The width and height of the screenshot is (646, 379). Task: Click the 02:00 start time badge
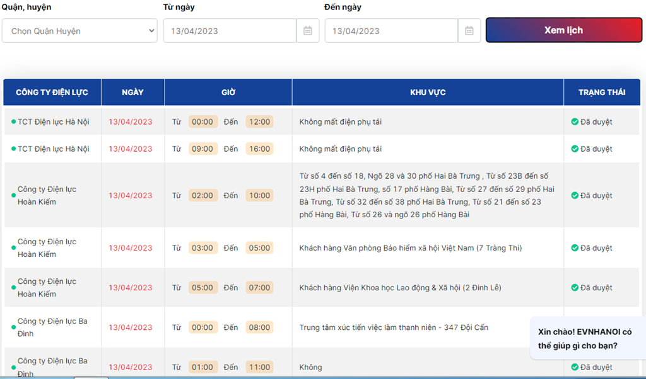[x=203, y=195]
